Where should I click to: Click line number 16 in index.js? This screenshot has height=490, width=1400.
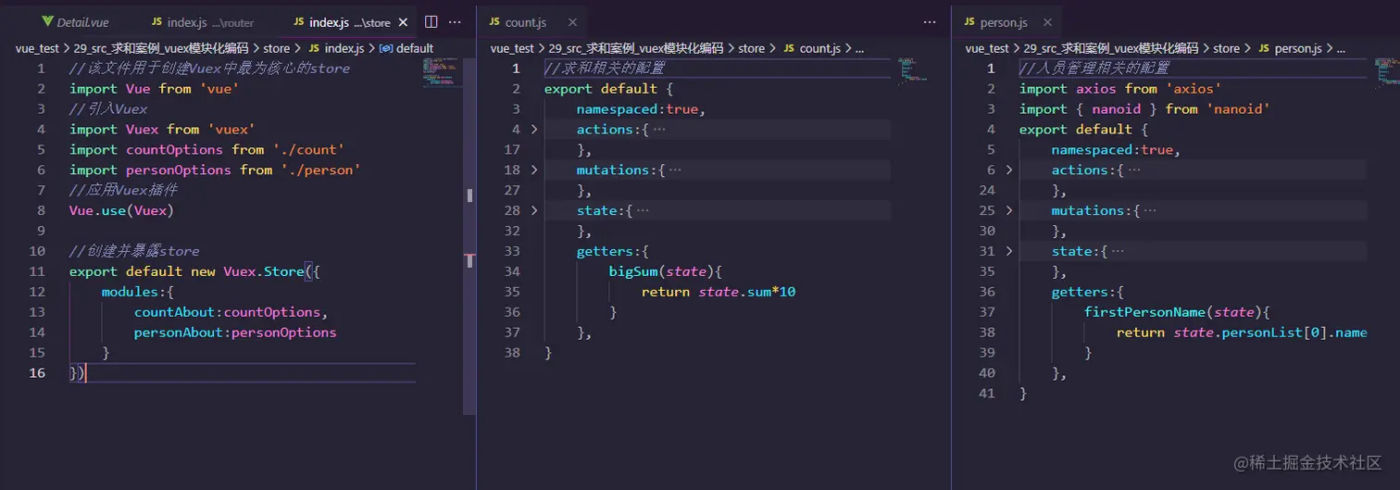[x=37, y=373]
